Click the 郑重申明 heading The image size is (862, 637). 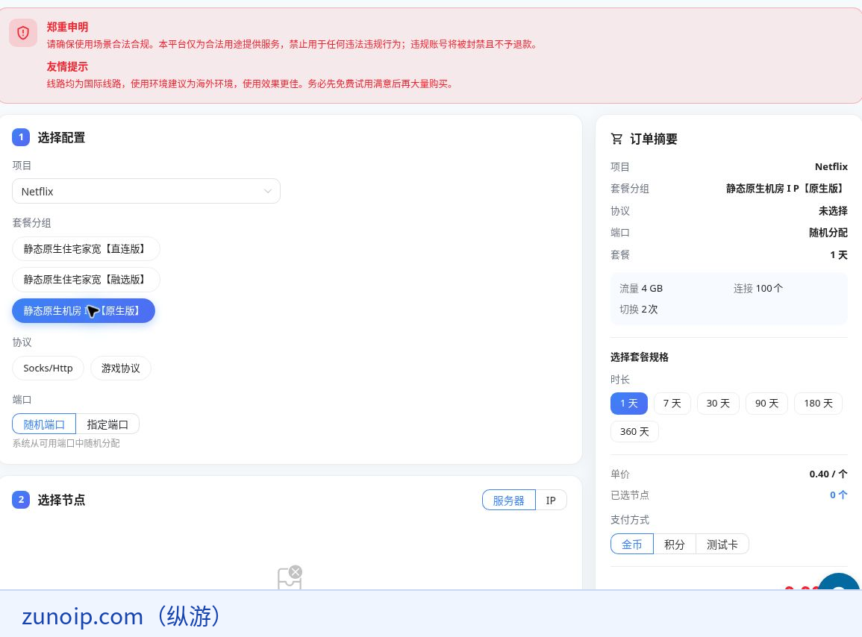pos(67,27)
